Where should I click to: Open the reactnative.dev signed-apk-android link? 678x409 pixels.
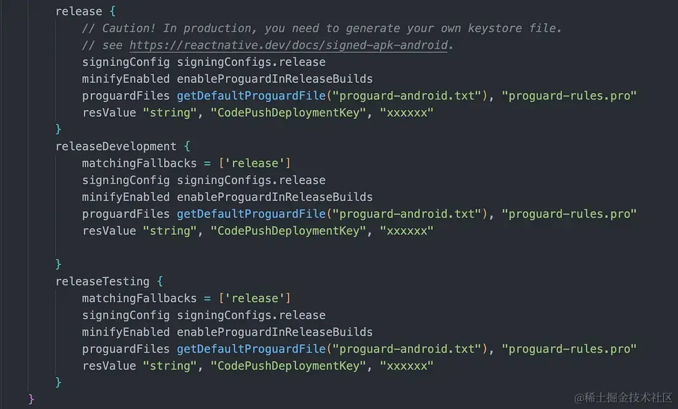(288, 45)
